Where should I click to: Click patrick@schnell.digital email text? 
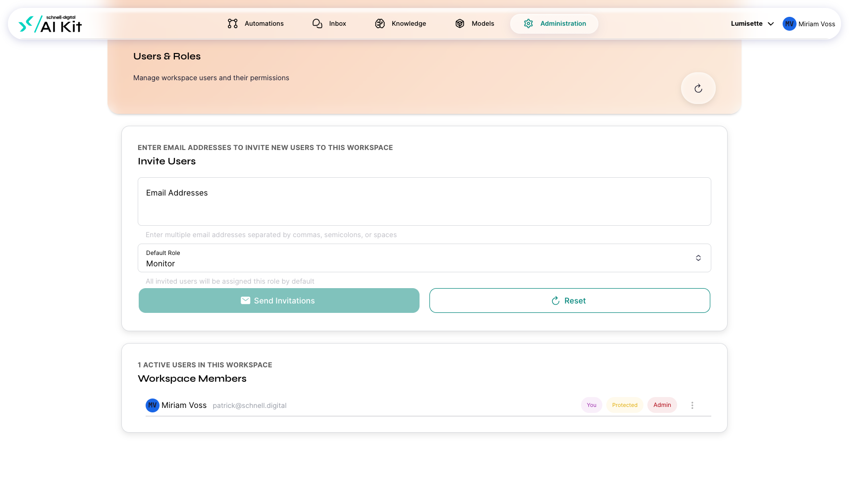coord(250,405)
